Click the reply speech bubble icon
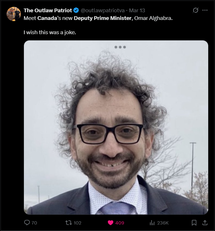 click(x=27, y=223)
